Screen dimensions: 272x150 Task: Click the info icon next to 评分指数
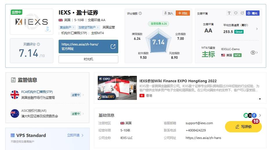pos(140,13)
